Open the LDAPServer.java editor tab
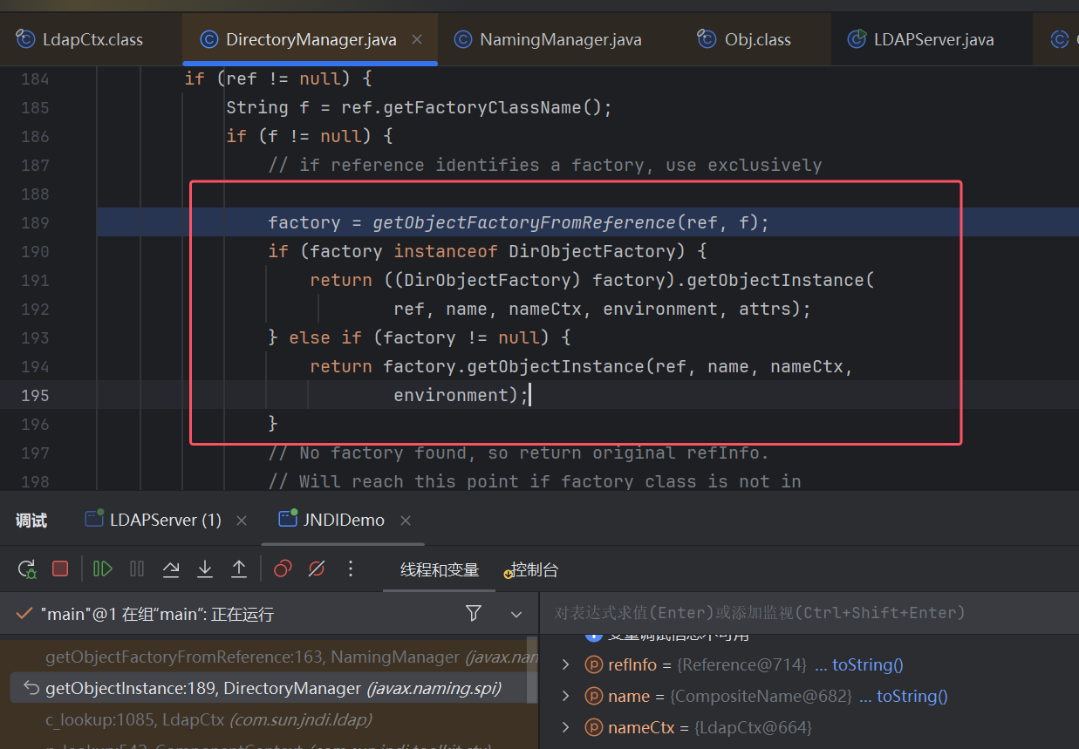This screenshot has height=749, width=1079. pos(933,39)
